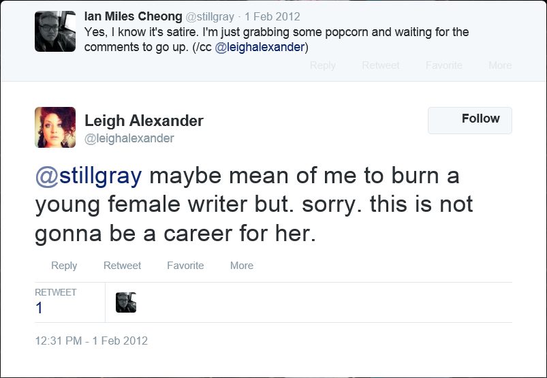The image size is (547, 378).
Task: Reply to Ian Miles Cheong's tweet
Action: (323, 65)
